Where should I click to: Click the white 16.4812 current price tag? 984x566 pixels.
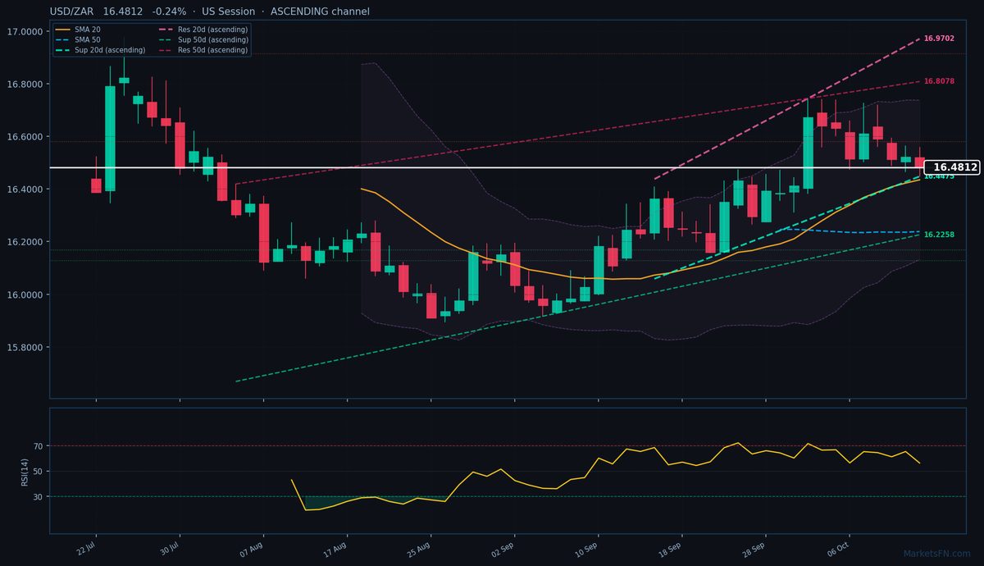954,167
